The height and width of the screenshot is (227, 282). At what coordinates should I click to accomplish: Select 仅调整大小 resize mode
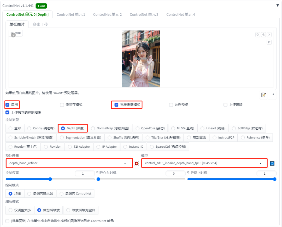coord(20,210)
